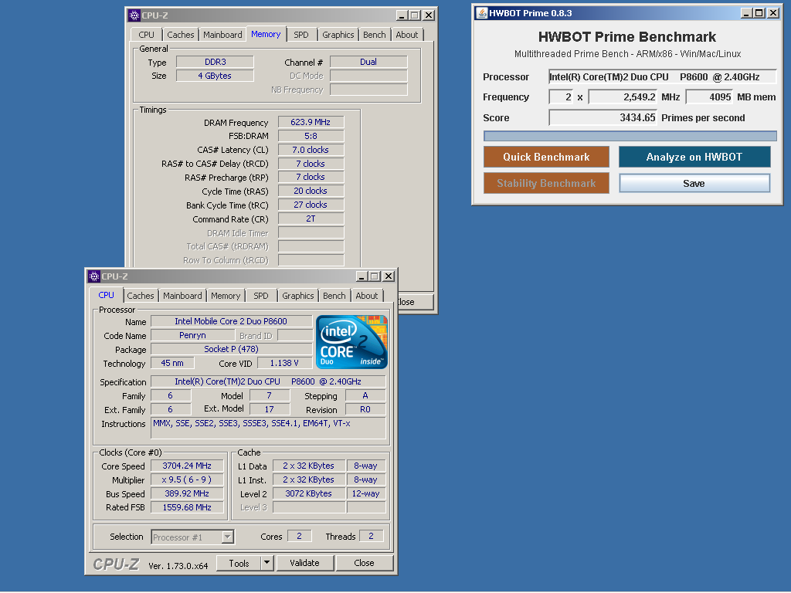Click the Close button in front CPU-Z window
This screenshot has width=791, height=593.
coord(365,563)
